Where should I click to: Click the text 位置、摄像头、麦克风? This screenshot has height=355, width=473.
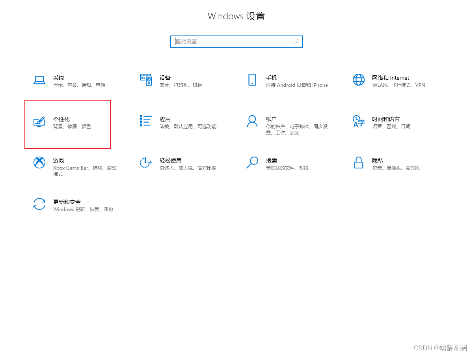click(x=396, y=168)
